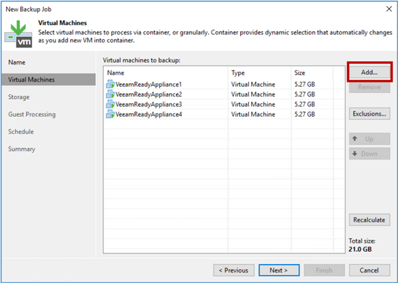398x283 pixels.
Task: Move selection Up in the list
Action: pos(370,139)
